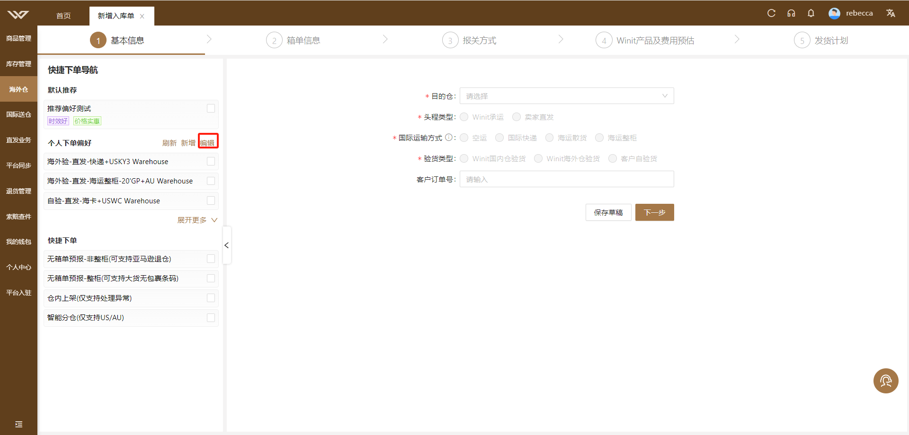Select Winit海外仓验货 radio
Viewport: 909px width, 435px height.
coord(538,158)
